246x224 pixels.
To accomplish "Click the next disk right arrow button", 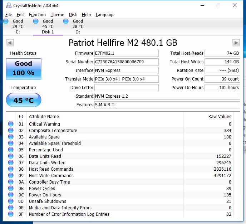I will coord(236,43).
